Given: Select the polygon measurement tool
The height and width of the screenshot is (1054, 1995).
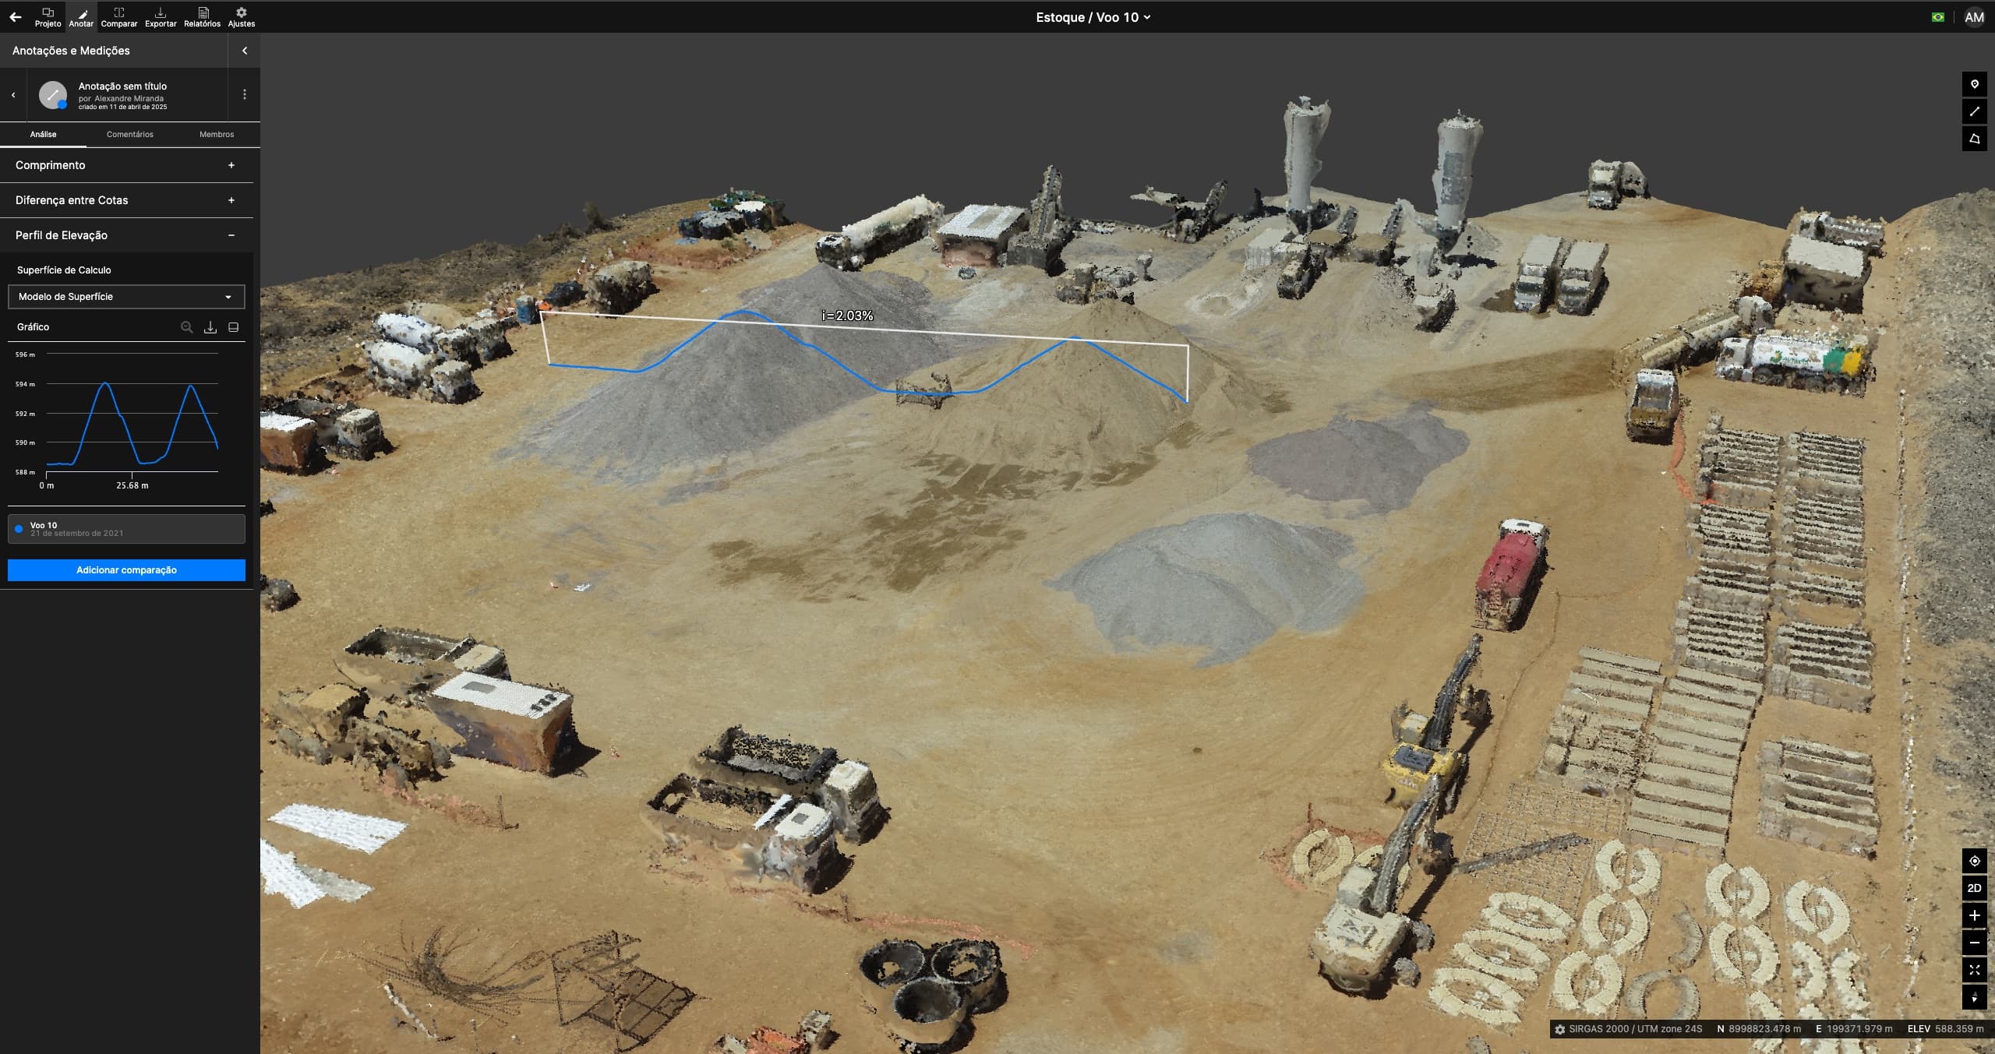Looking at the screenshot, I should pos(1976,139).
